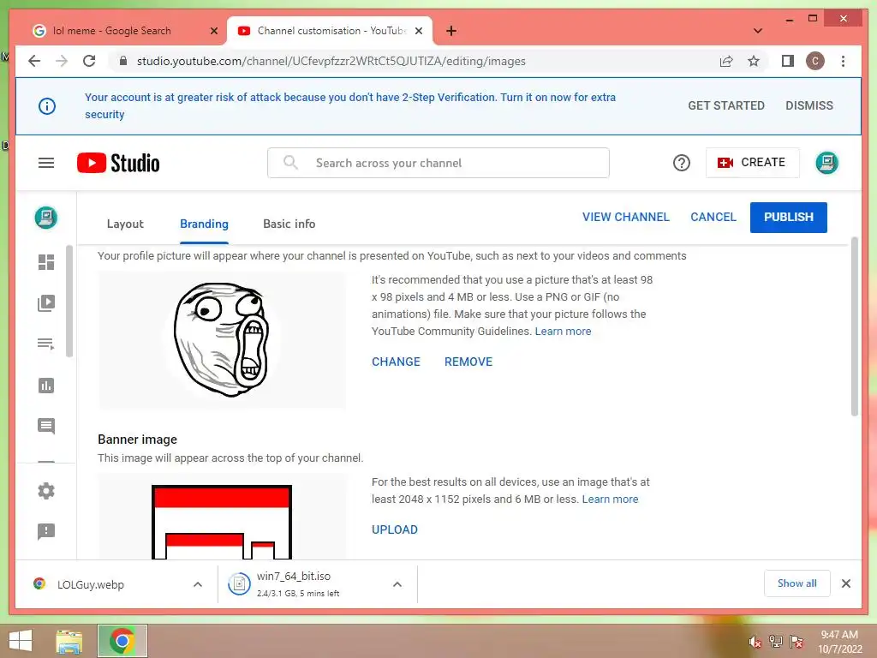This screenshot has height=658, width=877.
Task: Switch to lol meme Google Search tab
Action: [x=123, y=31]
